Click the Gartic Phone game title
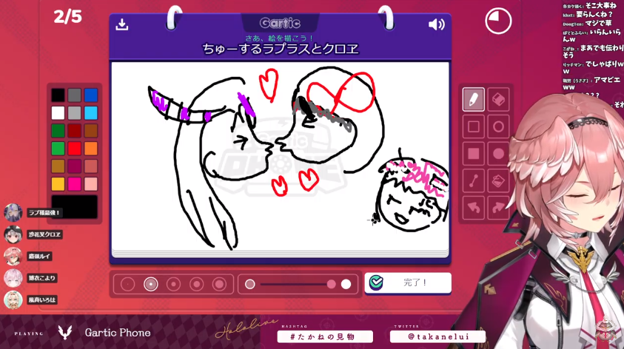The height and width of the screenshot is (349, 624). [118, 333]
